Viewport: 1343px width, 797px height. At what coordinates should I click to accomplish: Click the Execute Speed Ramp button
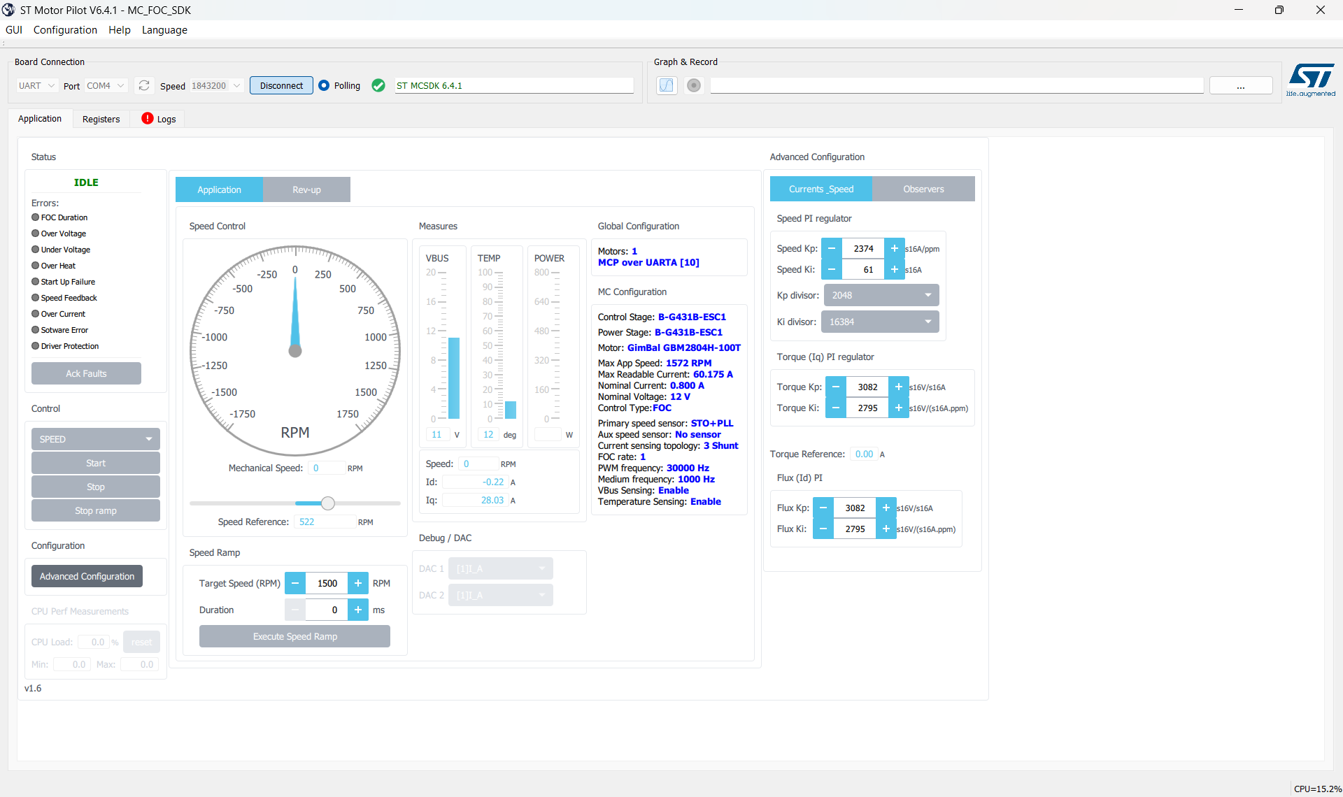tap(294, 636)
